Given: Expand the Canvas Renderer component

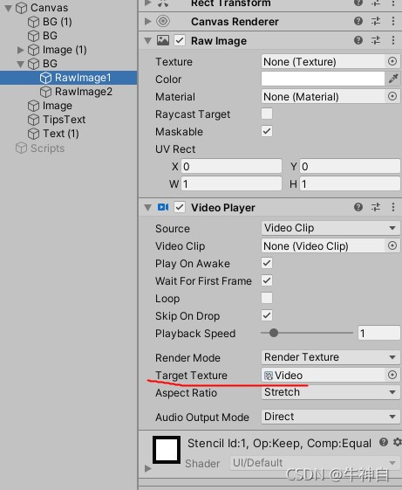Looking at the screenshot, I should [x=147, y=21].
